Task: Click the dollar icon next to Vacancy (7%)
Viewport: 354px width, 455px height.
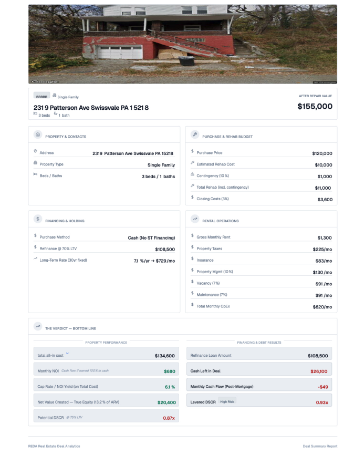Action: coord(192,282)
